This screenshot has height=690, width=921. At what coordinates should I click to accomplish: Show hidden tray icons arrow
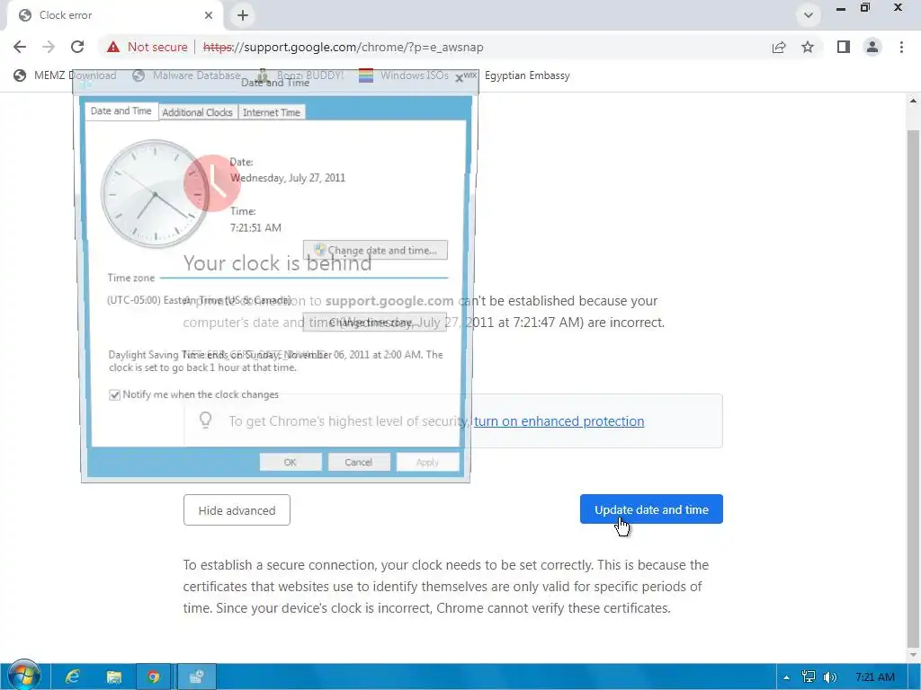[786, 677]
